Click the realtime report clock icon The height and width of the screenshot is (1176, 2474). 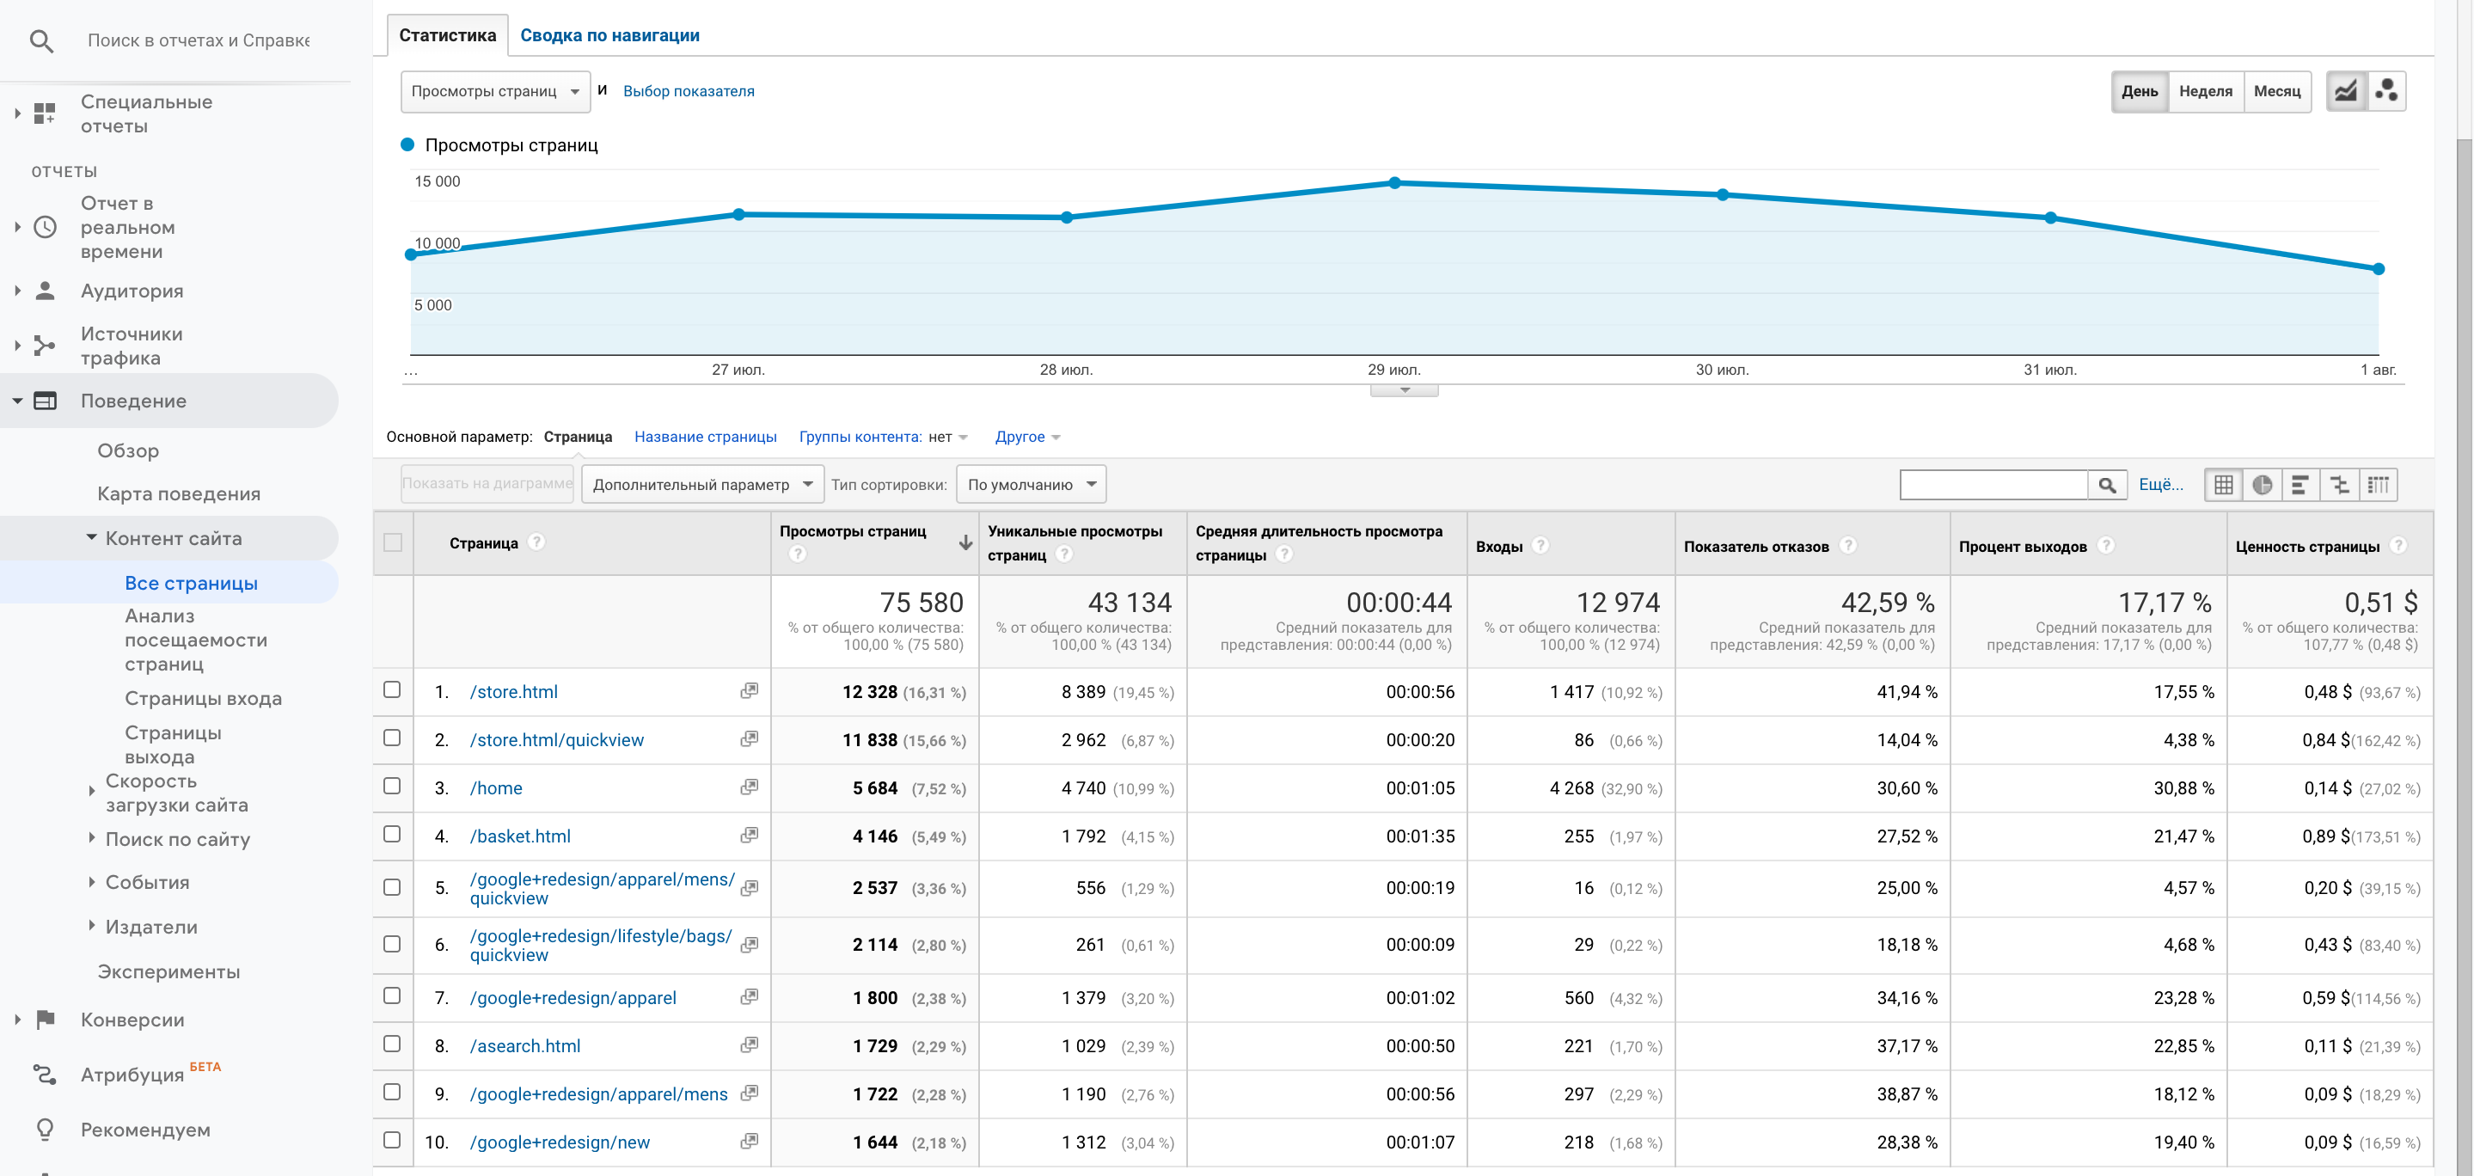click(x=46, y=228)
